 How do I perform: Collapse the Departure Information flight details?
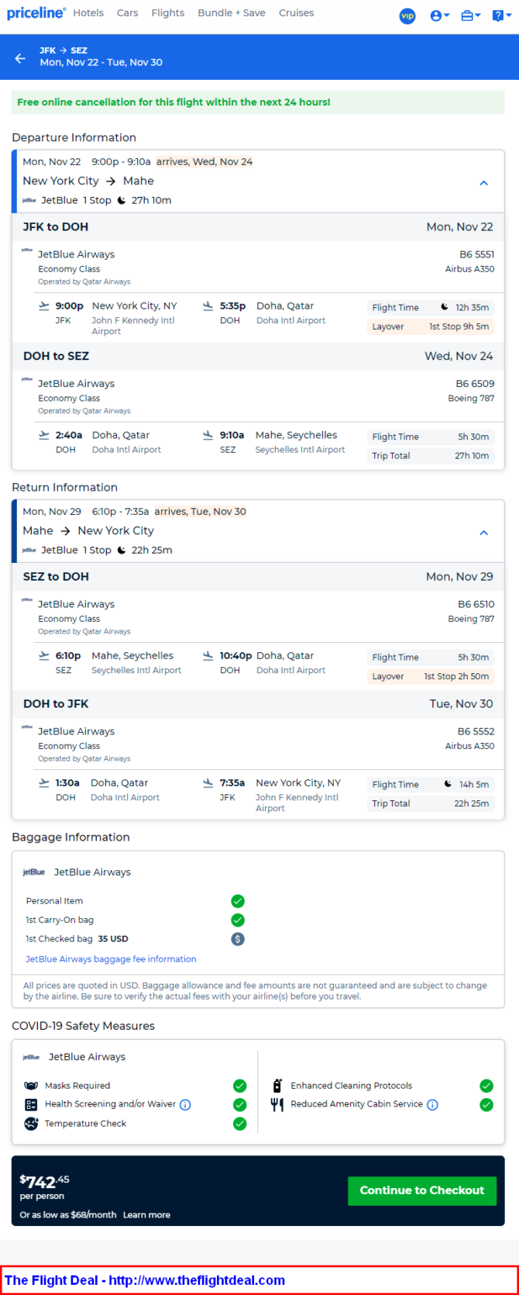[483, 183]
